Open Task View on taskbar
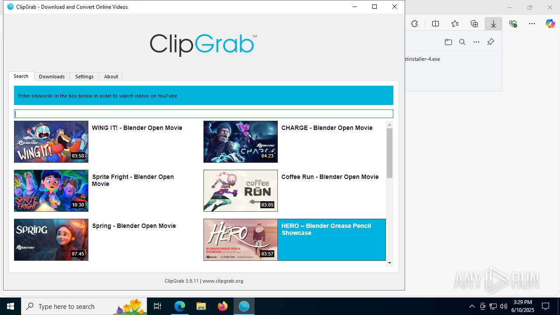 pyautogui.click(x=157, y=306)
